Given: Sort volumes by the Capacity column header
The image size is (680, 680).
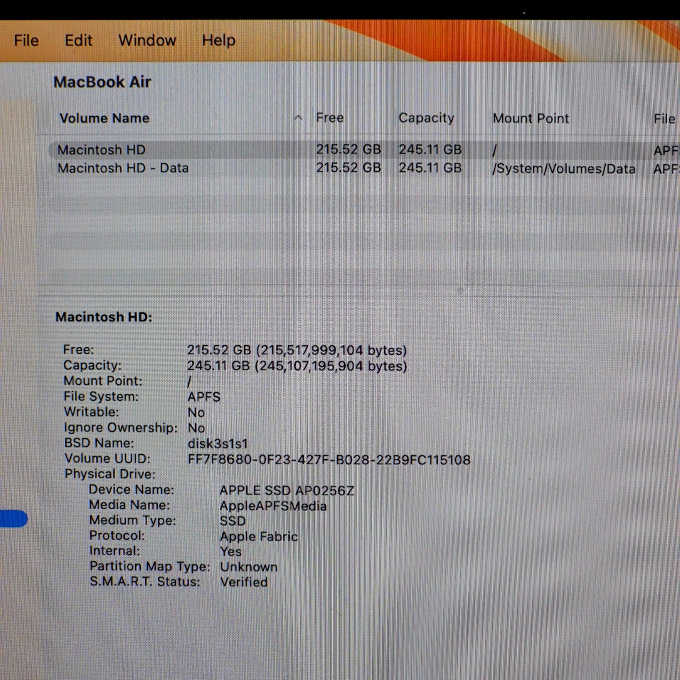Looking at the screenshot, I should click(426, 118).
